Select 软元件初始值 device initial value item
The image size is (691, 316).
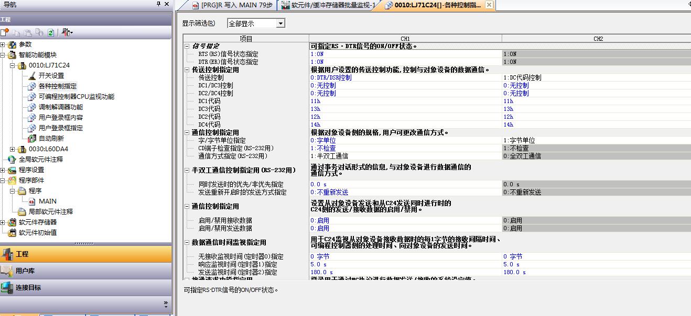(x=37, y=233)
